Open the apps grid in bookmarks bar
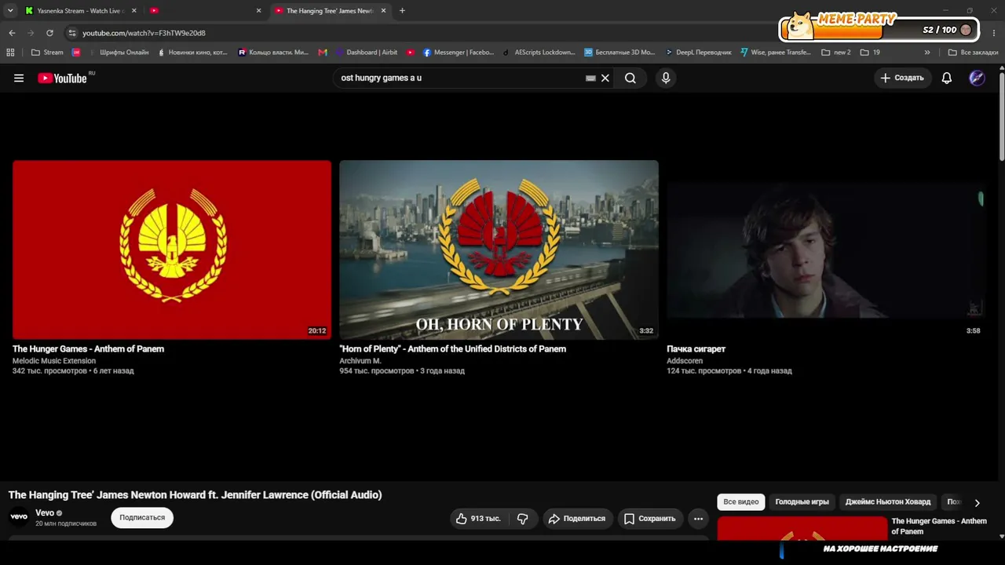Screen dimensions: 1005x565 [10, 53]
